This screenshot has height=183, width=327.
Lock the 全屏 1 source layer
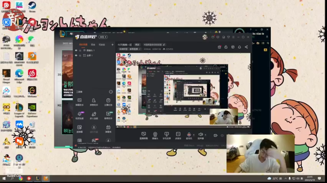point(80,55)
